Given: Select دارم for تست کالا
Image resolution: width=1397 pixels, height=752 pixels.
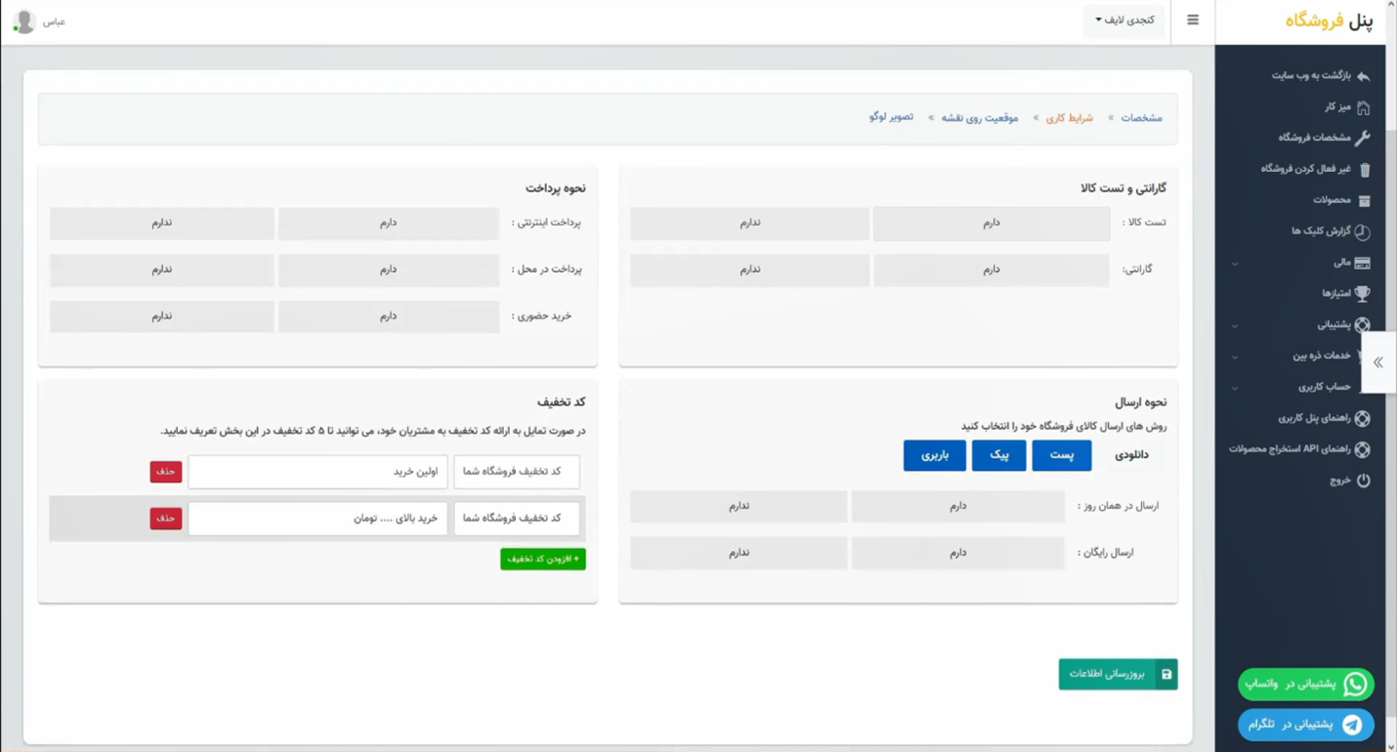Looking at the screenshot, I should 991,223.
